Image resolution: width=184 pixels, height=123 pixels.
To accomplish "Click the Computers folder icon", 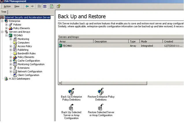I will [15, 43].
